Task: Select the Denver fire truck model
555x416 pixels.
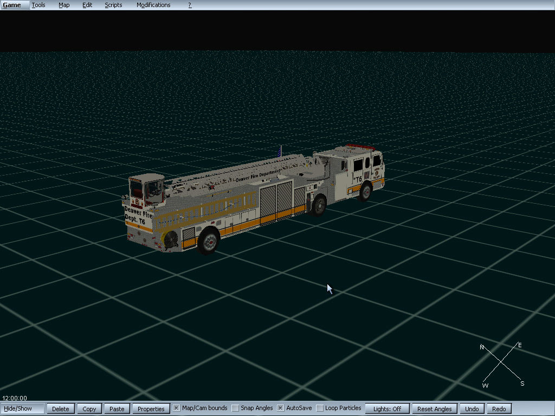Action: (253, 199)
